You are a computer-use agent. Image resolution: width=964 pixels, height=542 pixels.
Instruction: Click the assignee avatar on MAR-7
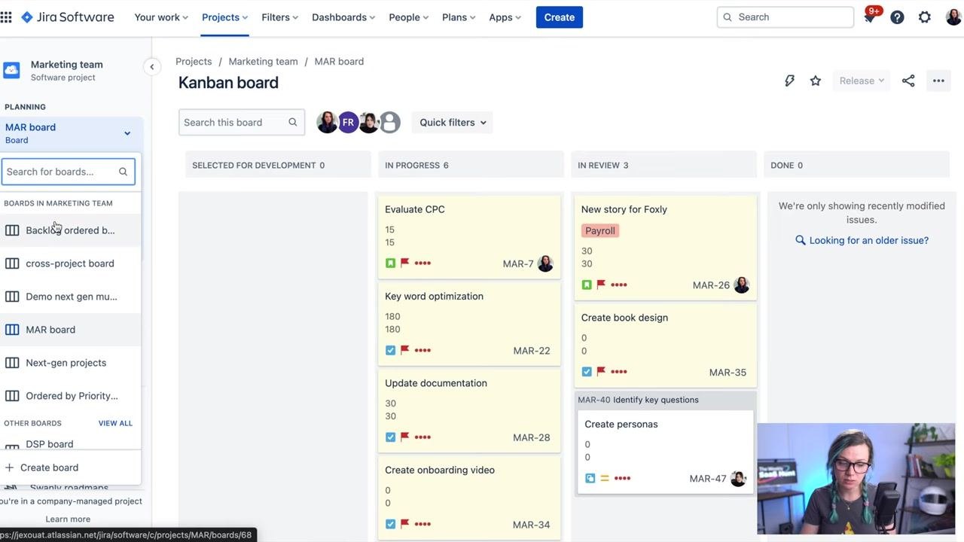click(545, 263)
